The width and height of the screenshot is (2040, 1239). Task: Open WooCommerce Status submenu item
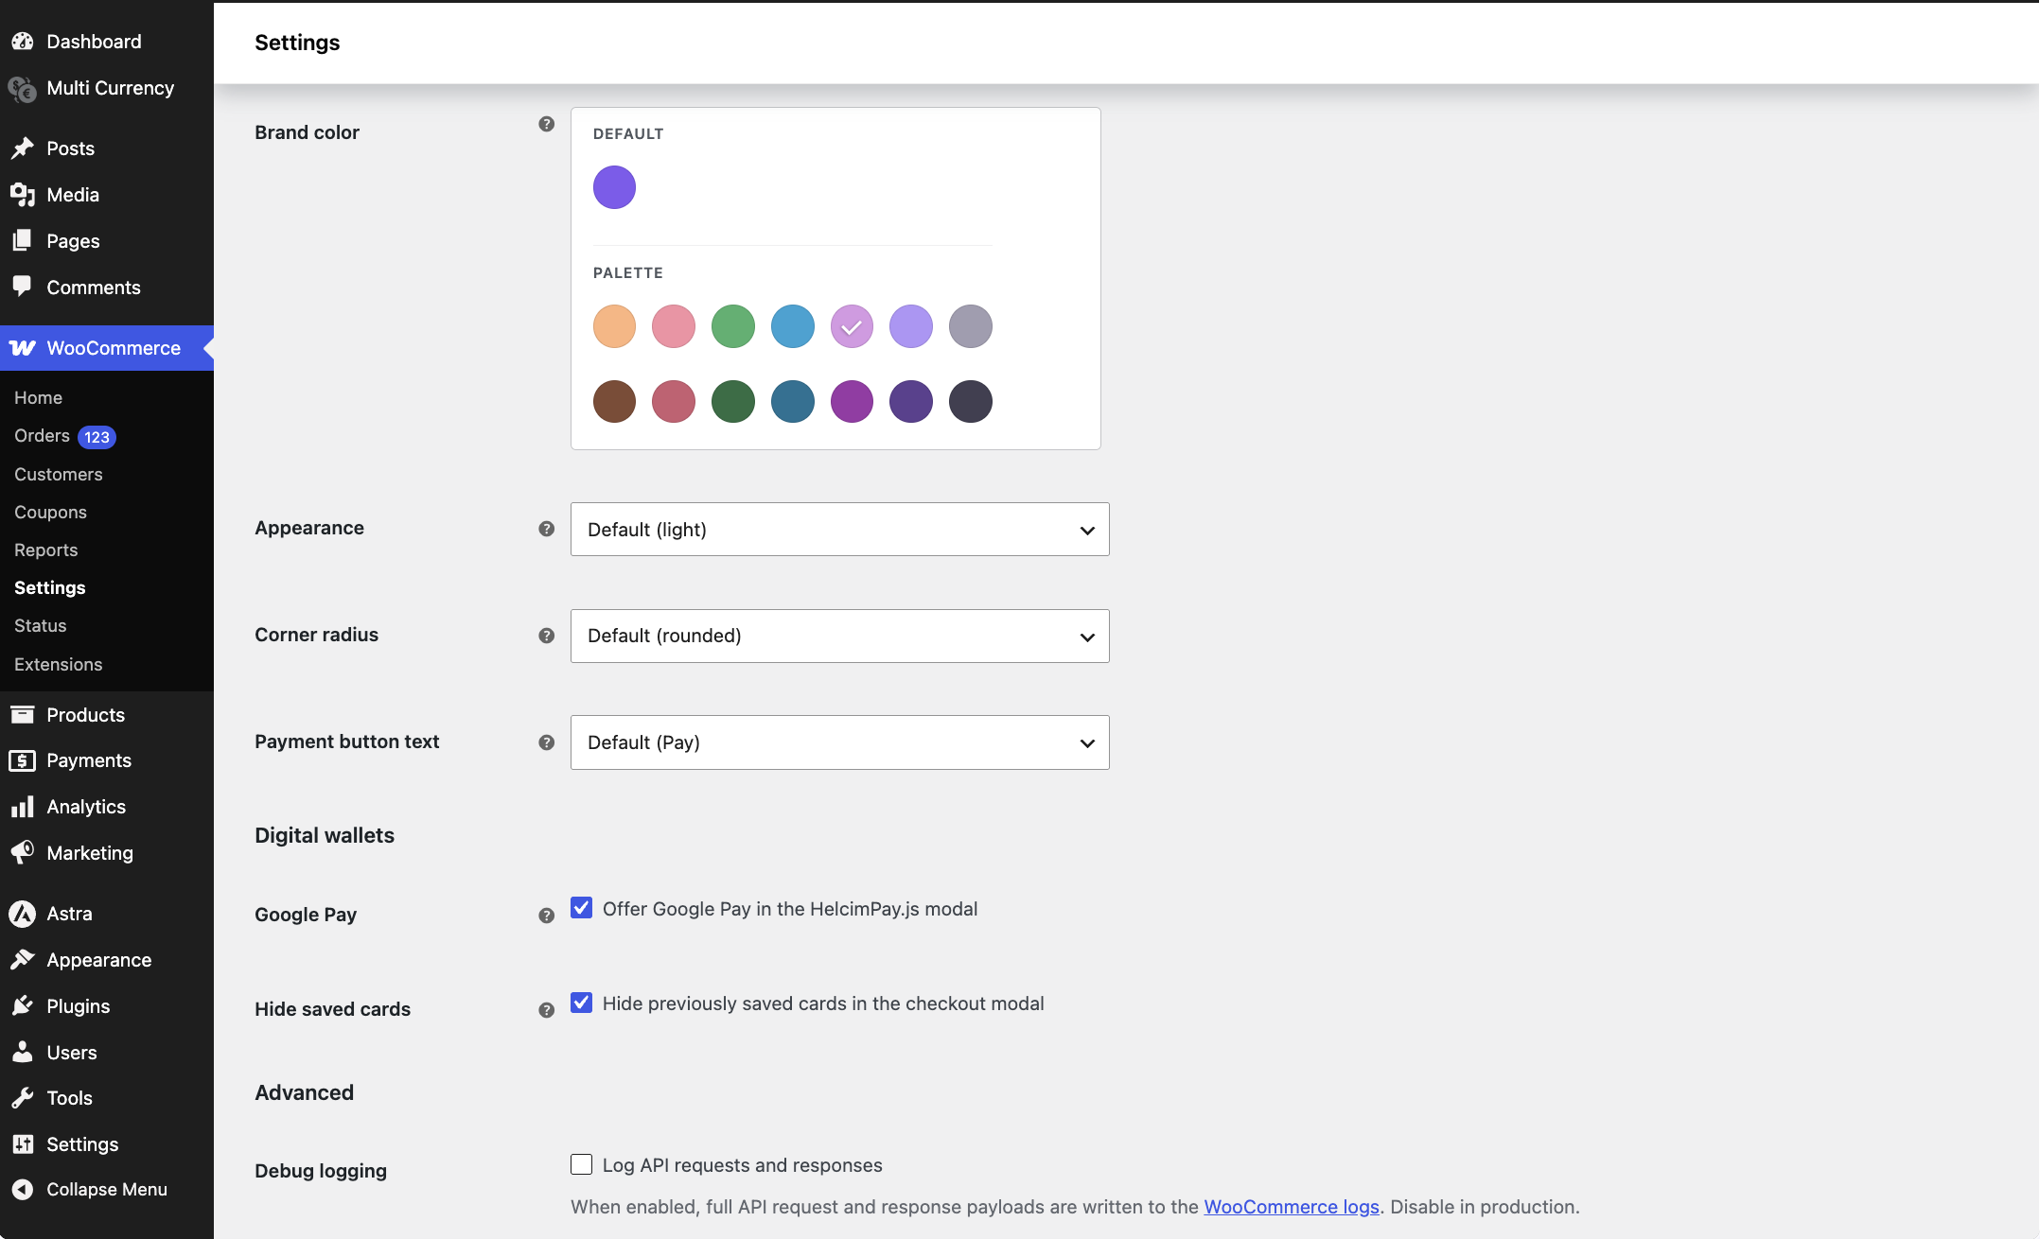click(x=40, y=626)
